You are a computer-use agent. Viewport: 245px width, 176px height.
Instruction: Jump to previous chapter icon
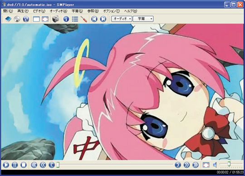pyautogui.click(x=94, y=19)
